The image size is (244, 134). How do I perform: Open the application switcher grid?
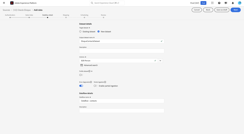(212, 3)
